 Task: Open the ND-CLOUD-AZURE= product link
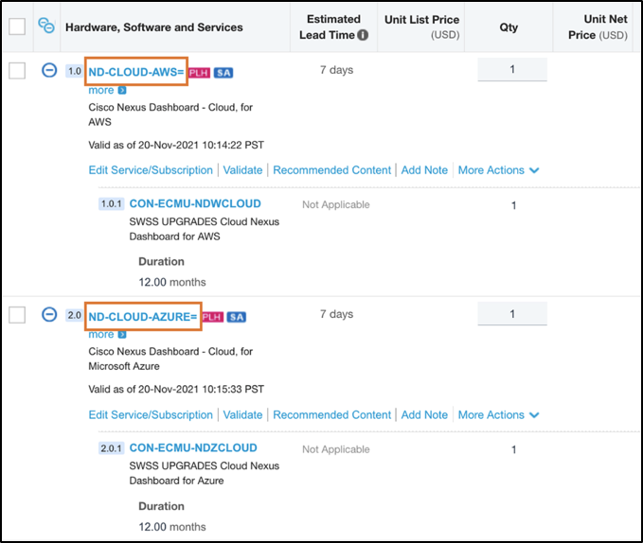coord(143,317)
